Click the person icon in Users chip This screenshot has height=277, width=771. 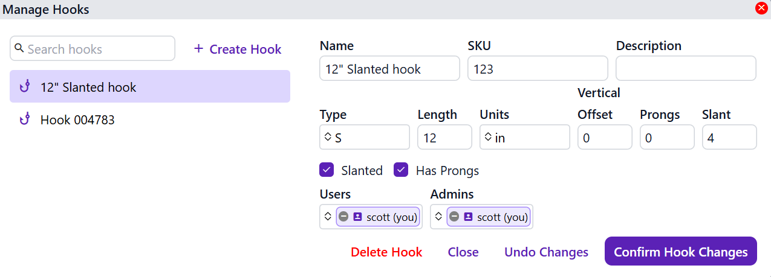(357, 217)
